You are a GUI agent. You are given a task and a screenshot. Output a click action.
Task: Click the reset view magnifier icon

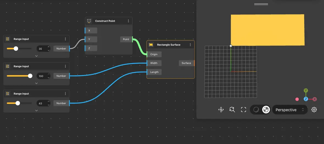(x=232, y=110)
